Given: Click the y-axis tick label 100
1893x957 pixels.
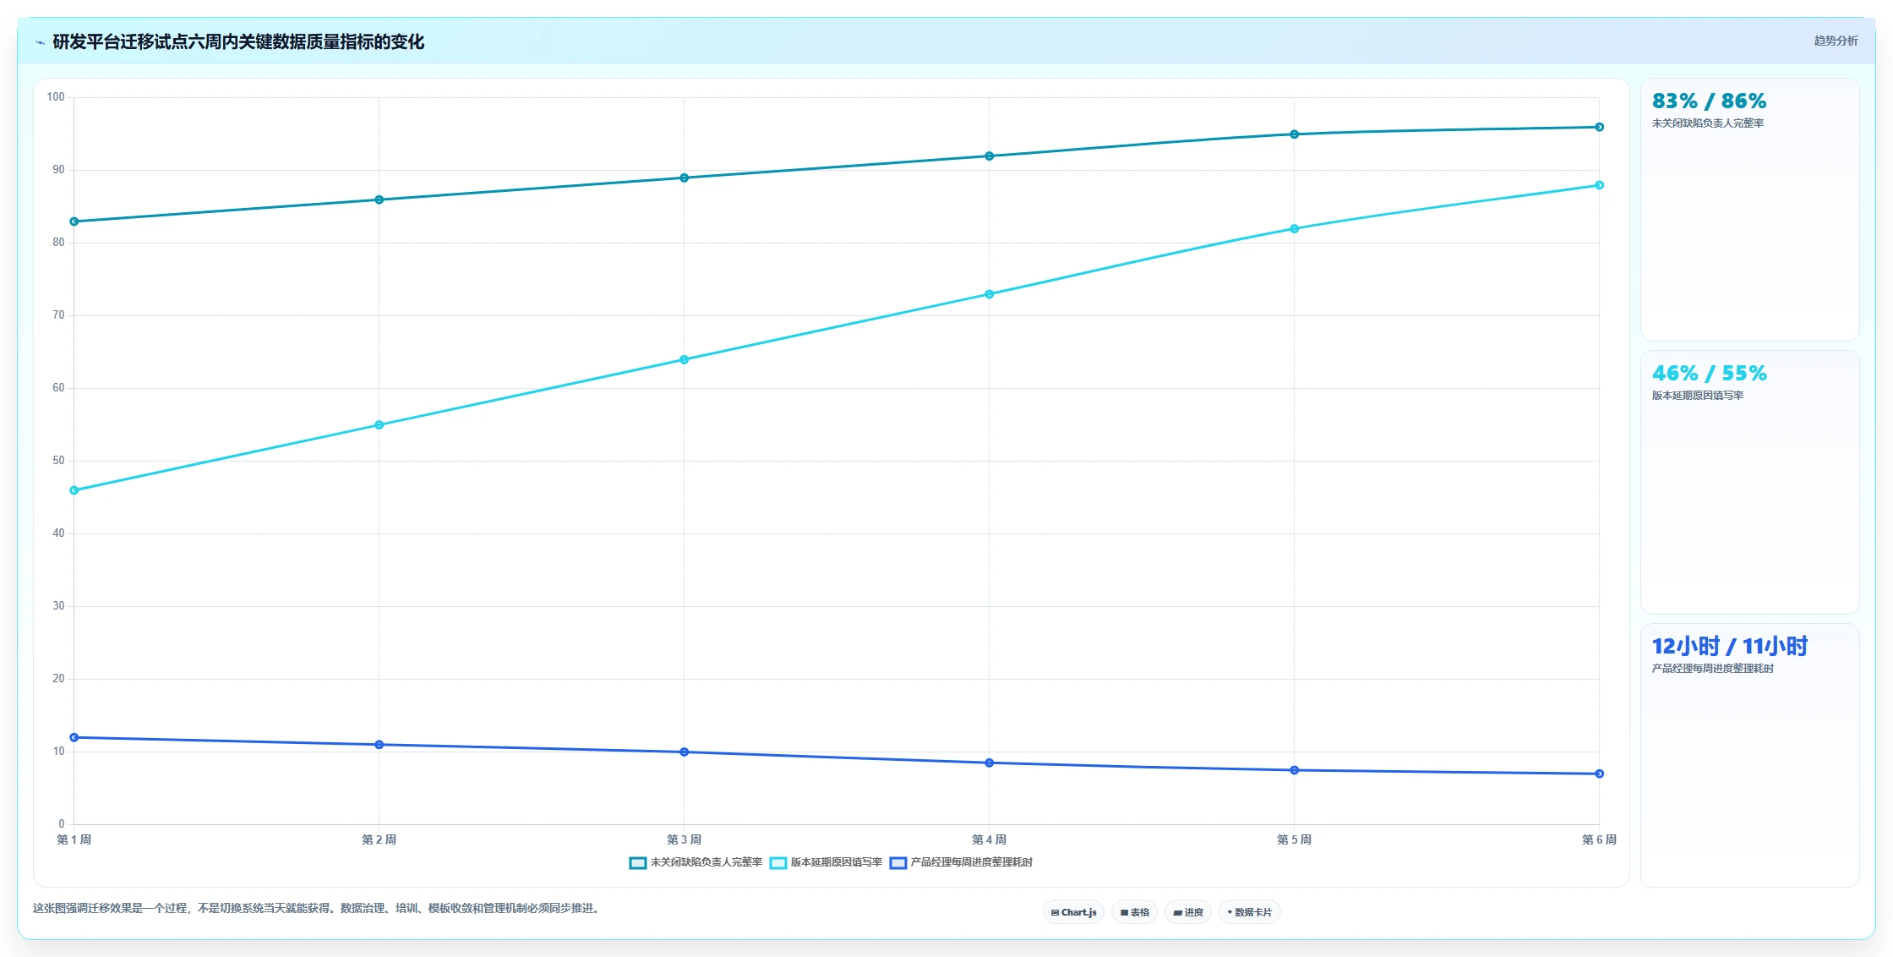Looking at the screenshot, I should tap(56, 97).
